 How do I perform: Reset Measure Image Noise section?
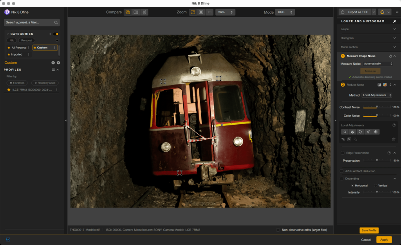(390, 56)
